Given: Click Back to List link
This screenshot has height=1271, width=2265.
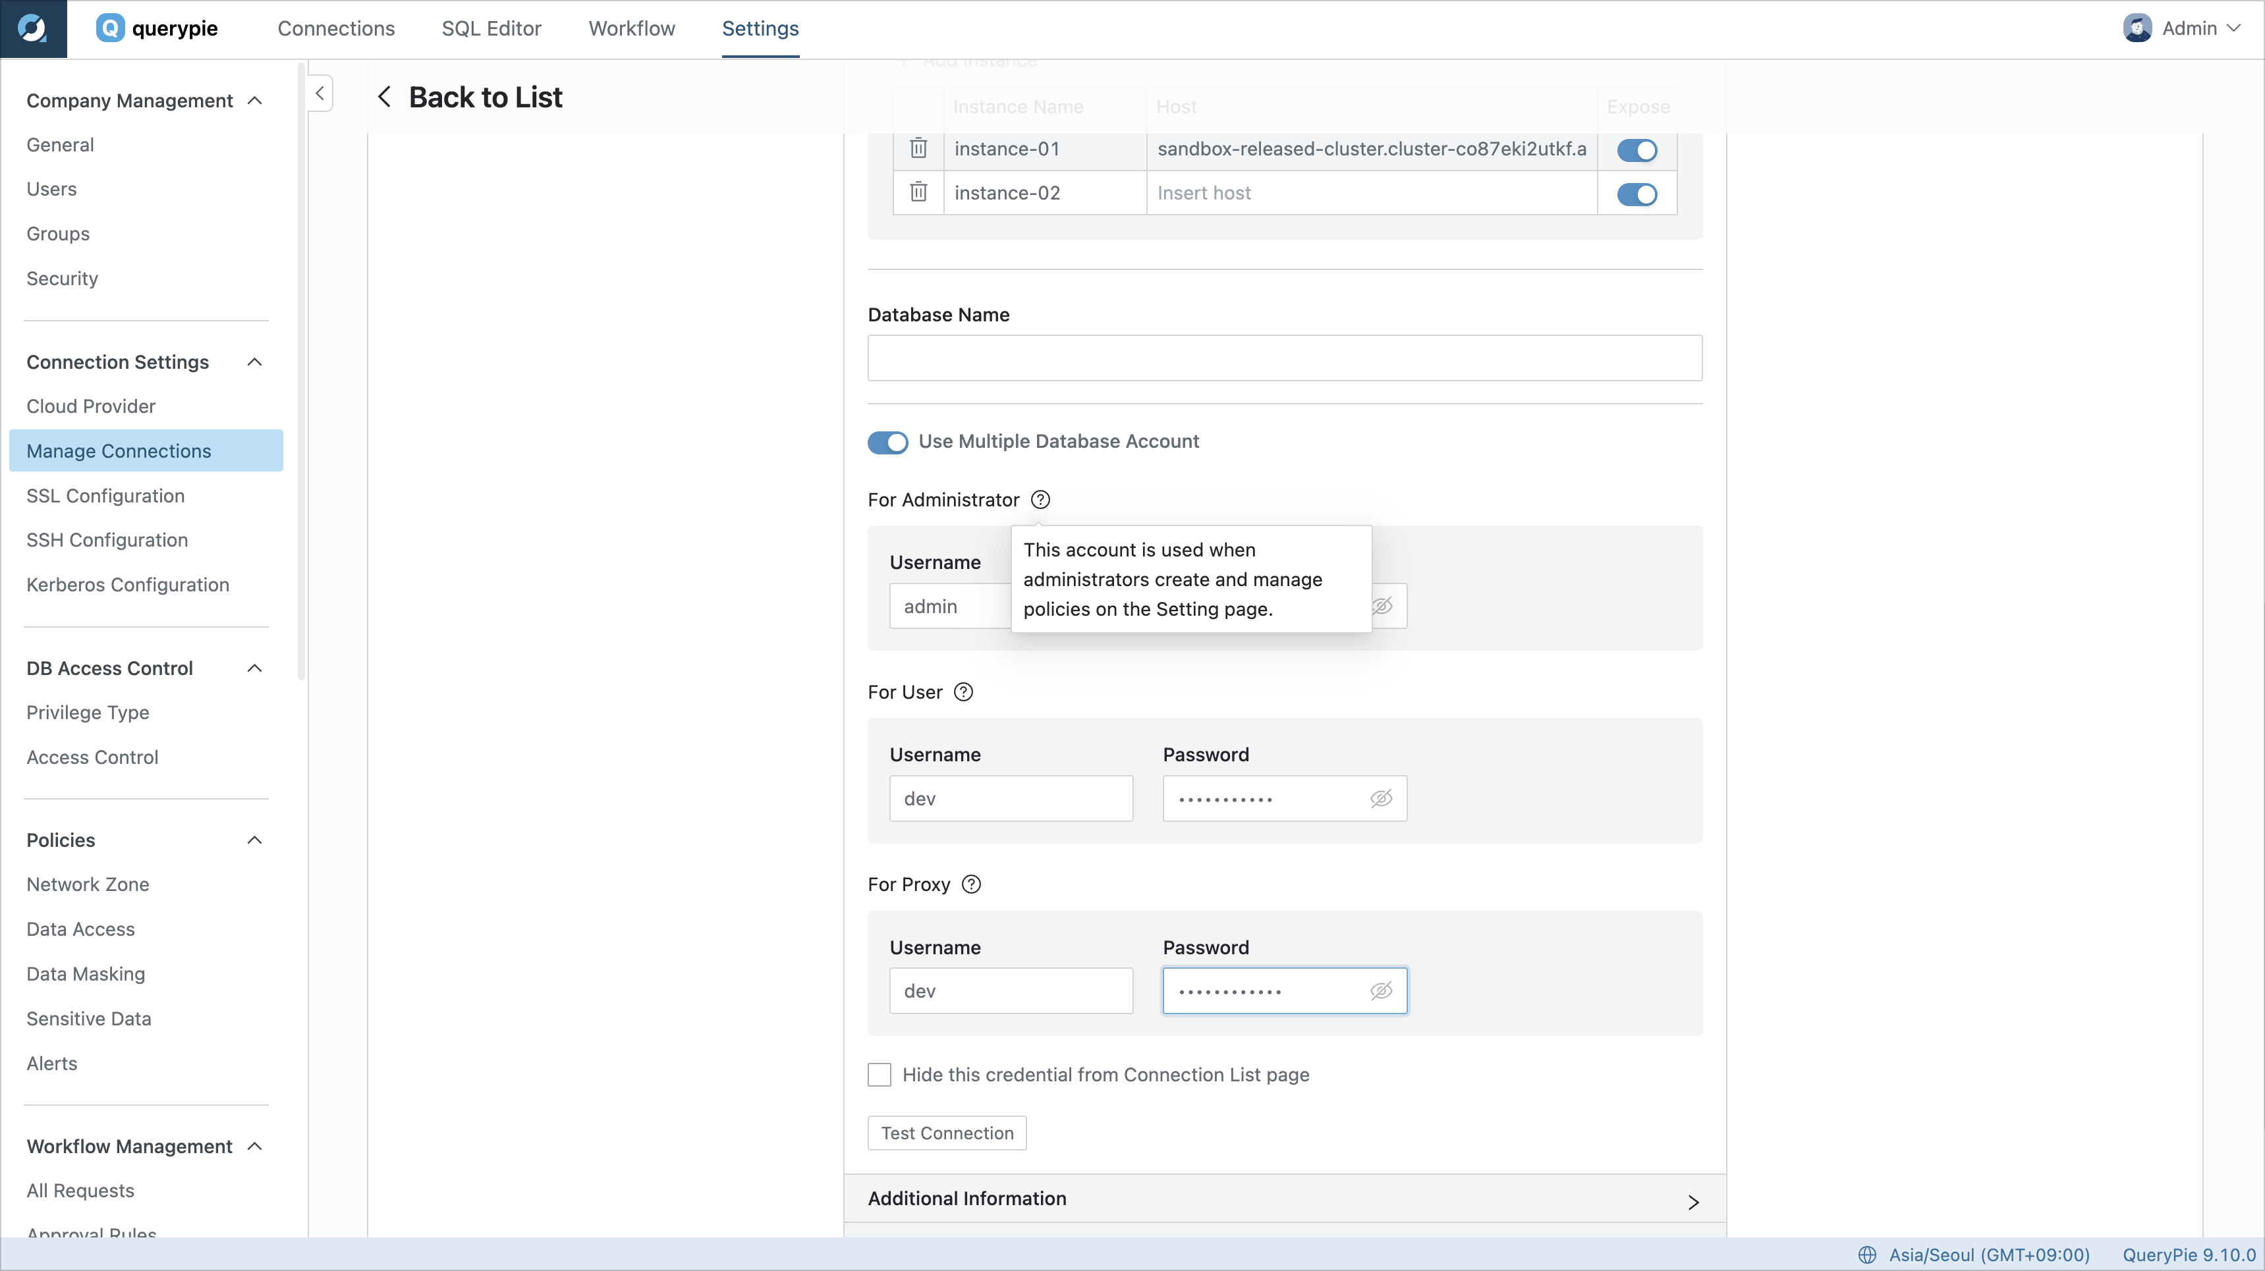Looking at the screenshot, I should 484,97.
